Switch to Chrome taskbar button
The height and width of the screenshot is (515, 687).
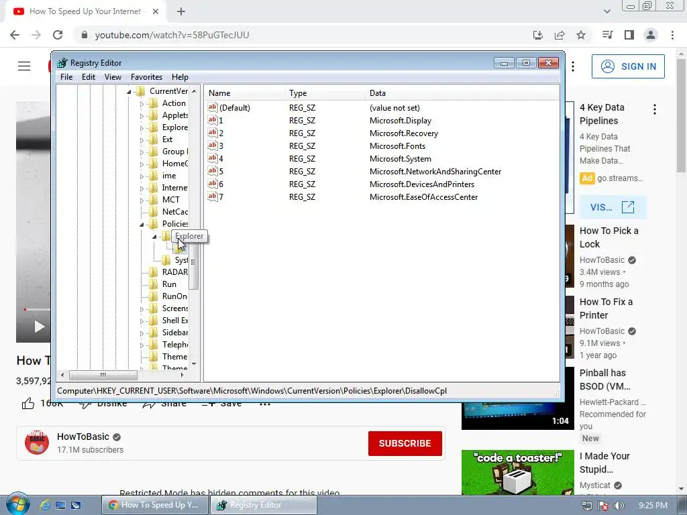pos(155,505)
